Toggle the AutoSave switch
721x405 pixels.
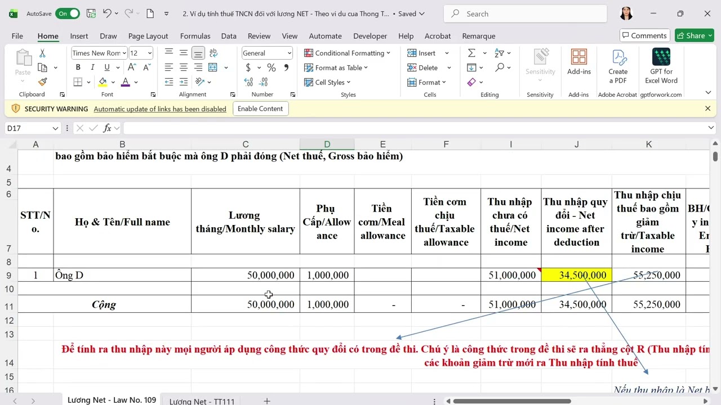(x=67, y=13)
